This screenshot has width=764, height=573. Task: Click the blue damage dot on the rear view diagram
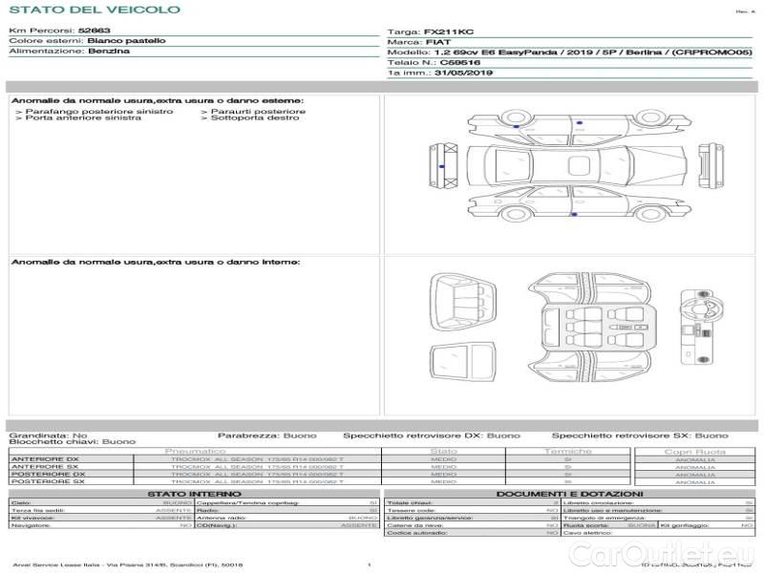pyautogui.click(x=441, y=166)
